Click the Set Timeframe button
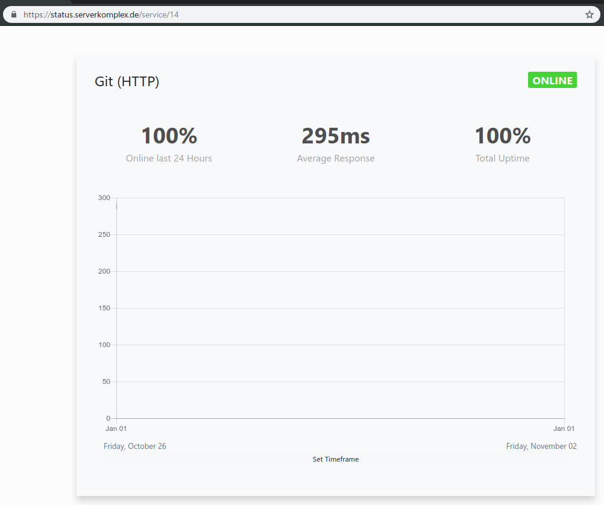Screen dimensions: 604x505 point(335,459)
